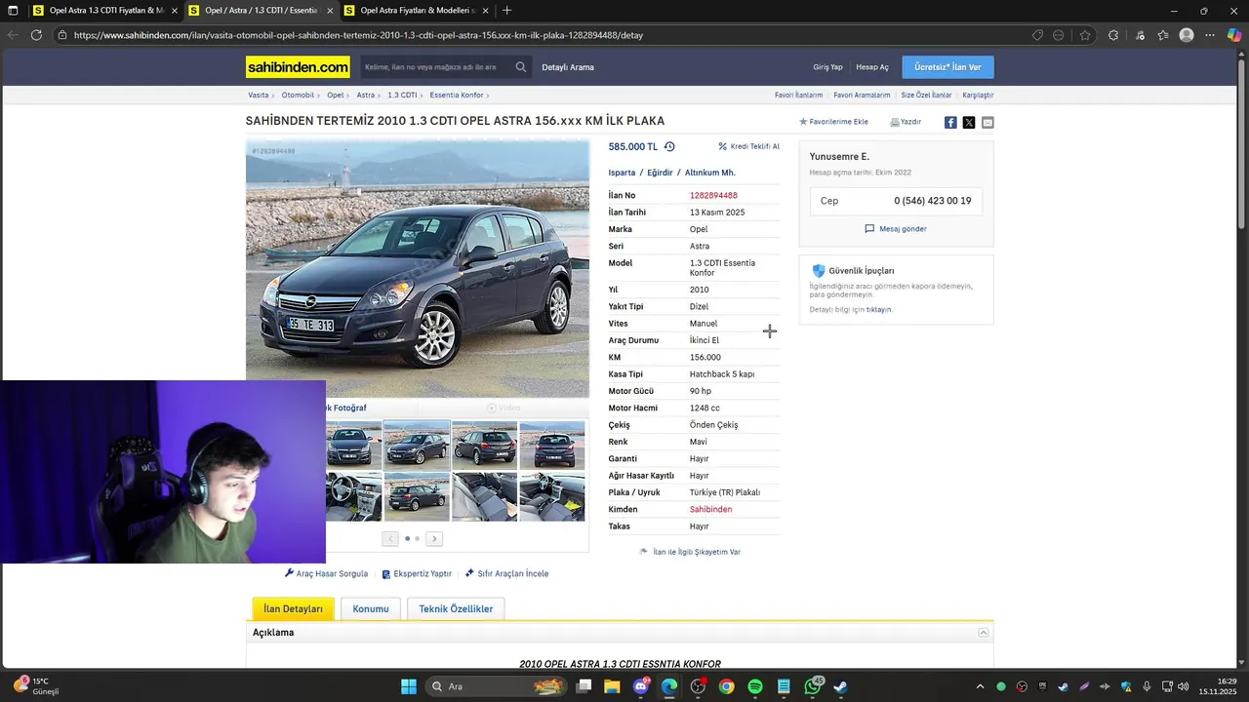Open shopping price tag icon in address bar
The image size is (1249, 702).
coord(1037,35)
